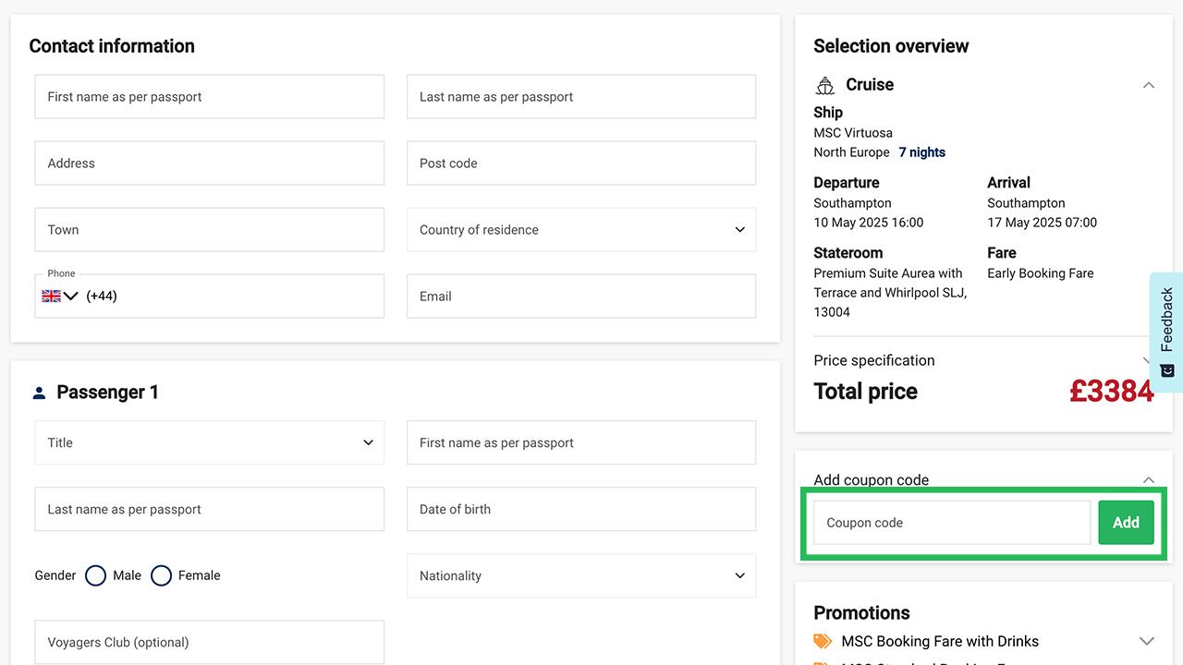Expand MSC Booking Fare with Drinks promotion
Viewport: 1183px width, 665px height.
(x=1146, y=641)
